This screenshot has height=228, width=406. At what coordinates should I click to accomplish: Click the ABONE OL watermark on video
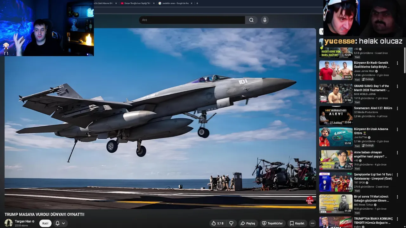click(310, 200)
